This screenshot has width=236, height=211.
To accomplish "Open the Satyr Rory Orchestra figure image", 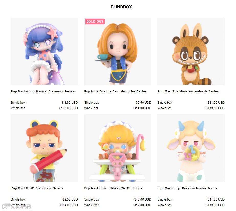I will 191,148.
